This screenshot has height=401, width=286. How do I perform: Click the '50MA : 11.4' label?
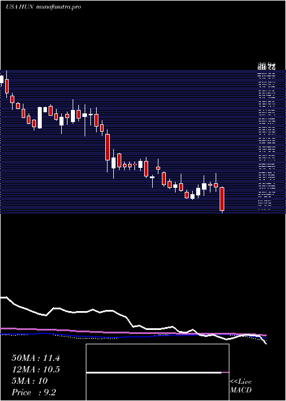coord(35,358)
